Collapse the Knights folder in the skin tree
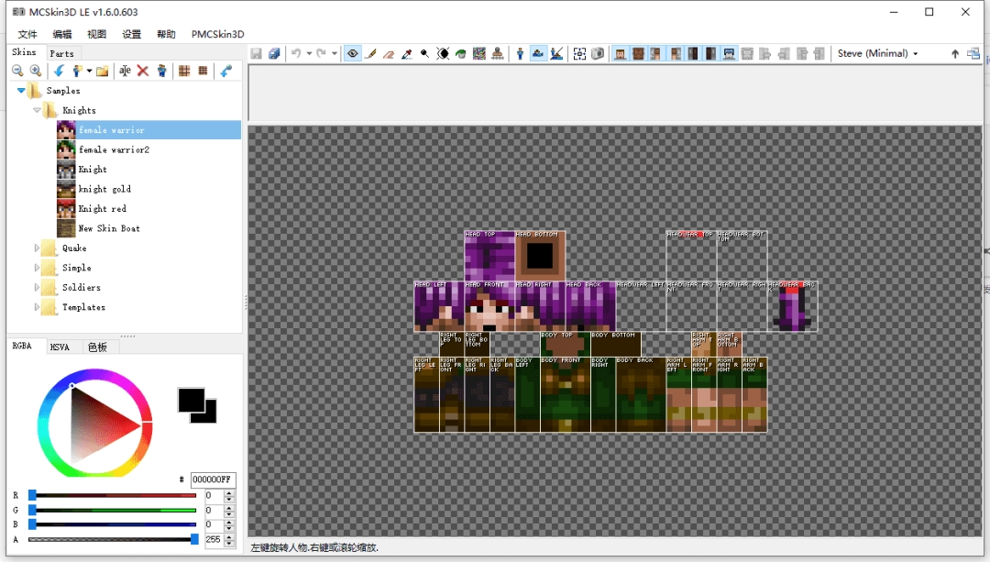 [37, 110]
